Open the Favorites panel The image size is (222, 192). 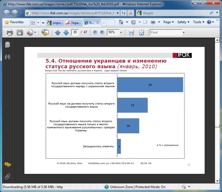pos(14,22)
